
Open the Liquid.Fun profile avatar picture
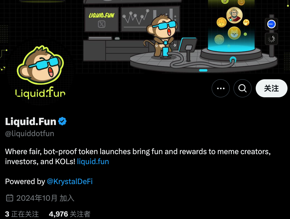40,72
